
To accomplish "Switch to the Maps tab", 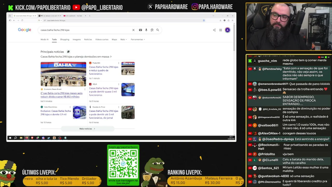I will [x=114, y=39].
